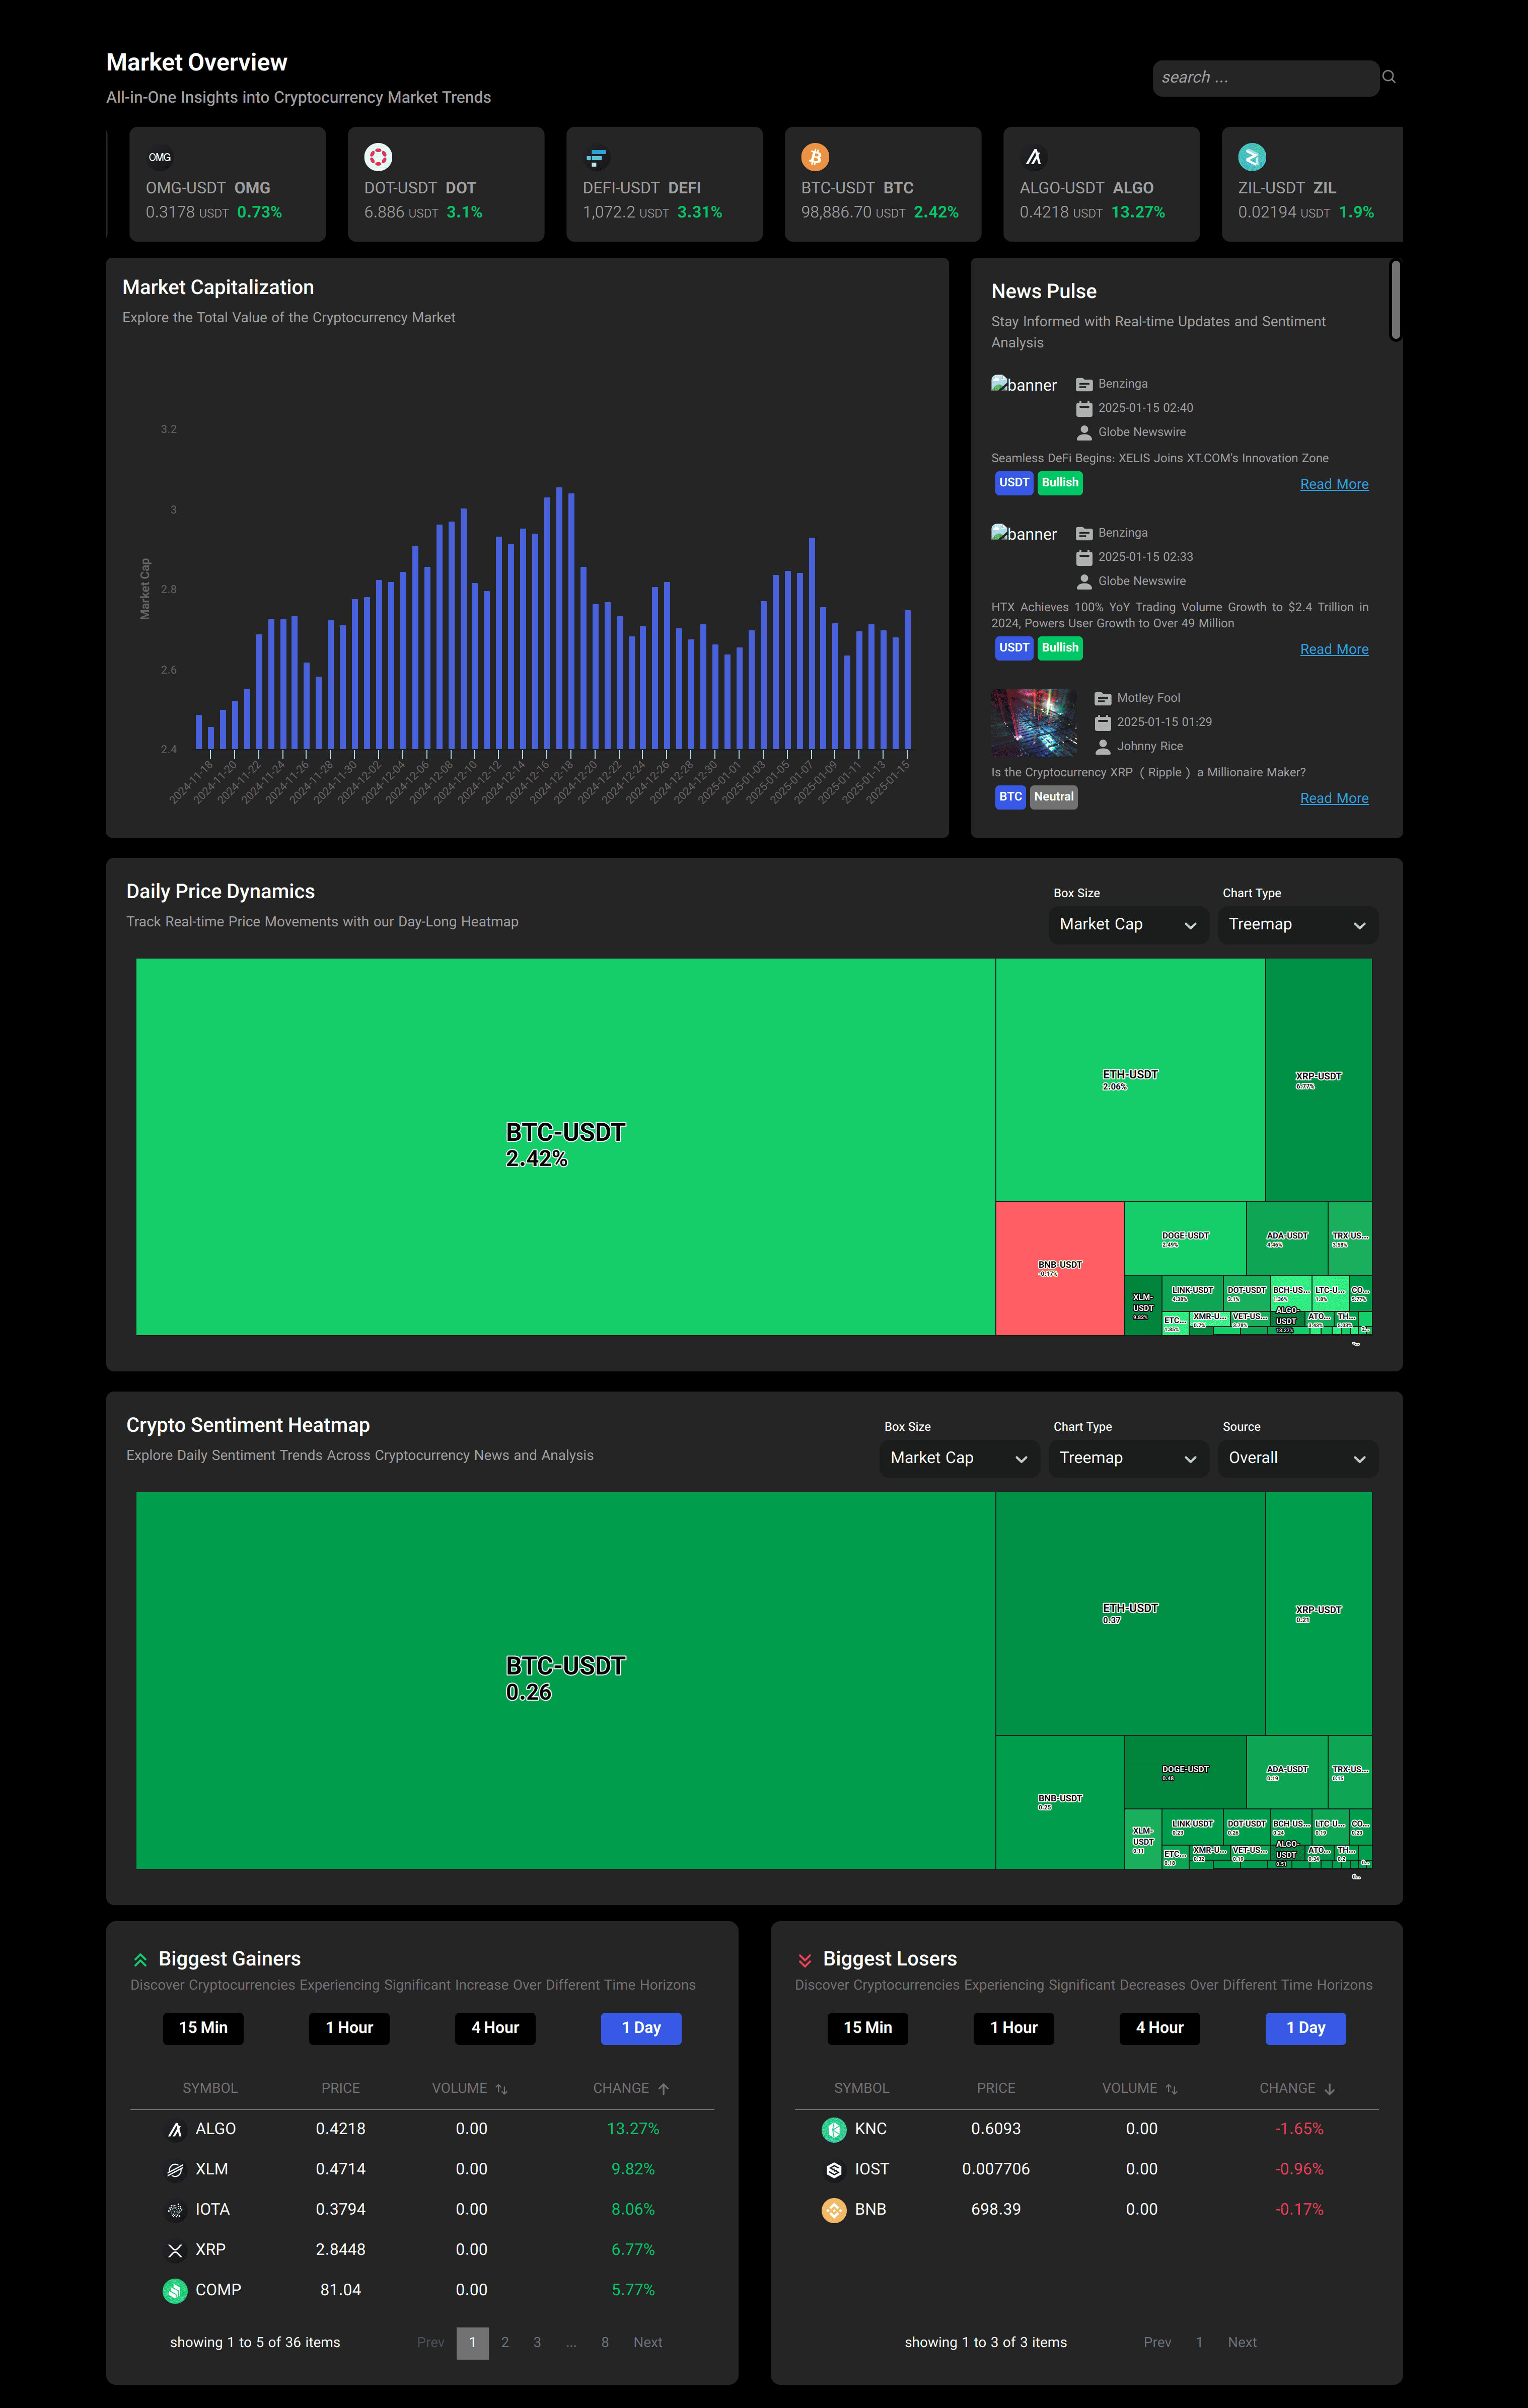Open the Box Size dropdown showing Market Cap
Image resolution: width=1528 pixels, height=2408 pixels.
(1127, 924)
